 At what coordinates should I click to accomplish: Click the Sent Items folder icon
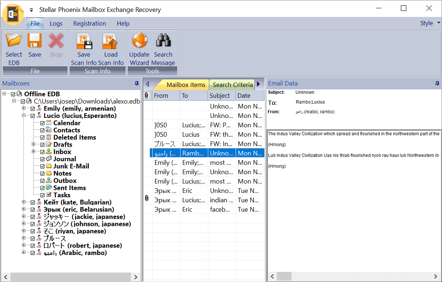pos(49,187)
